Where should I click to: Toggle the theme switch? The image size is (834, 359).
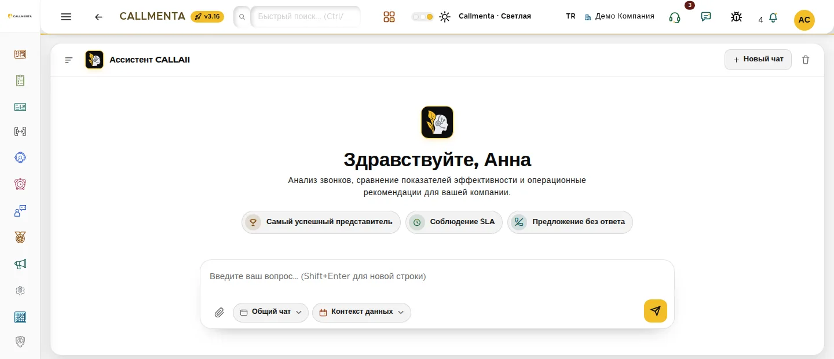point(422,17)
